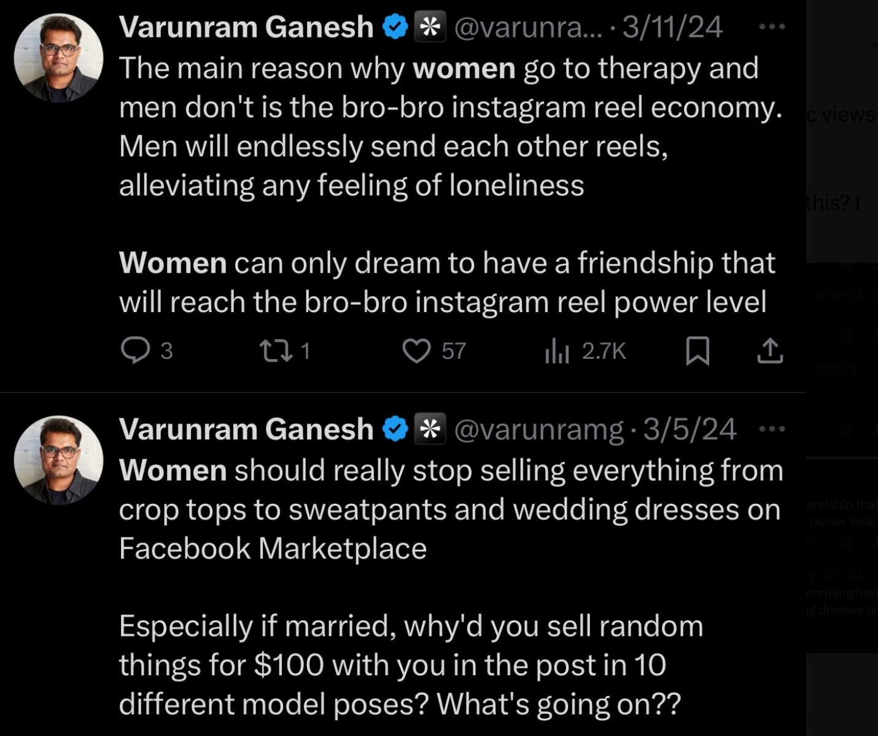Open profile picture on the first tweet
878x736 pixels.
point(59,58)
